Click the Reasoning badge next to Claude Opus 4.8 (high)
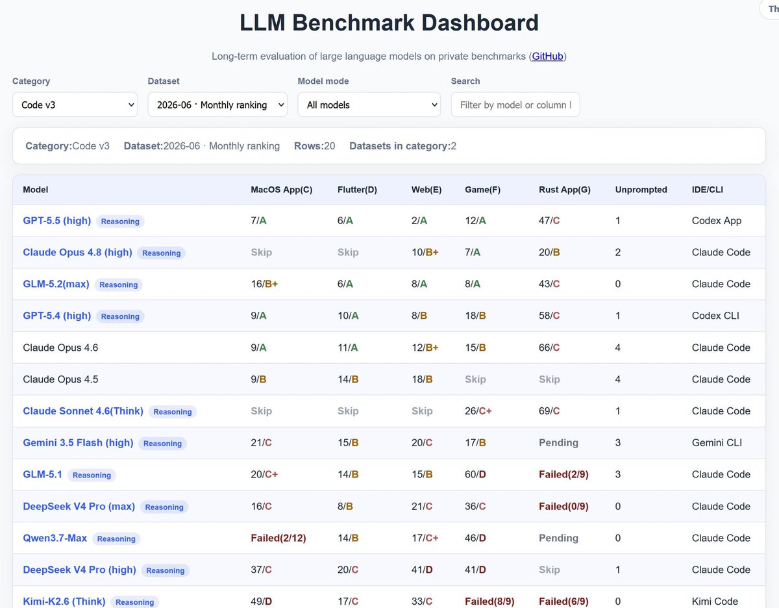Viewport: 779px width, 608px height. [x=162, y=253]
